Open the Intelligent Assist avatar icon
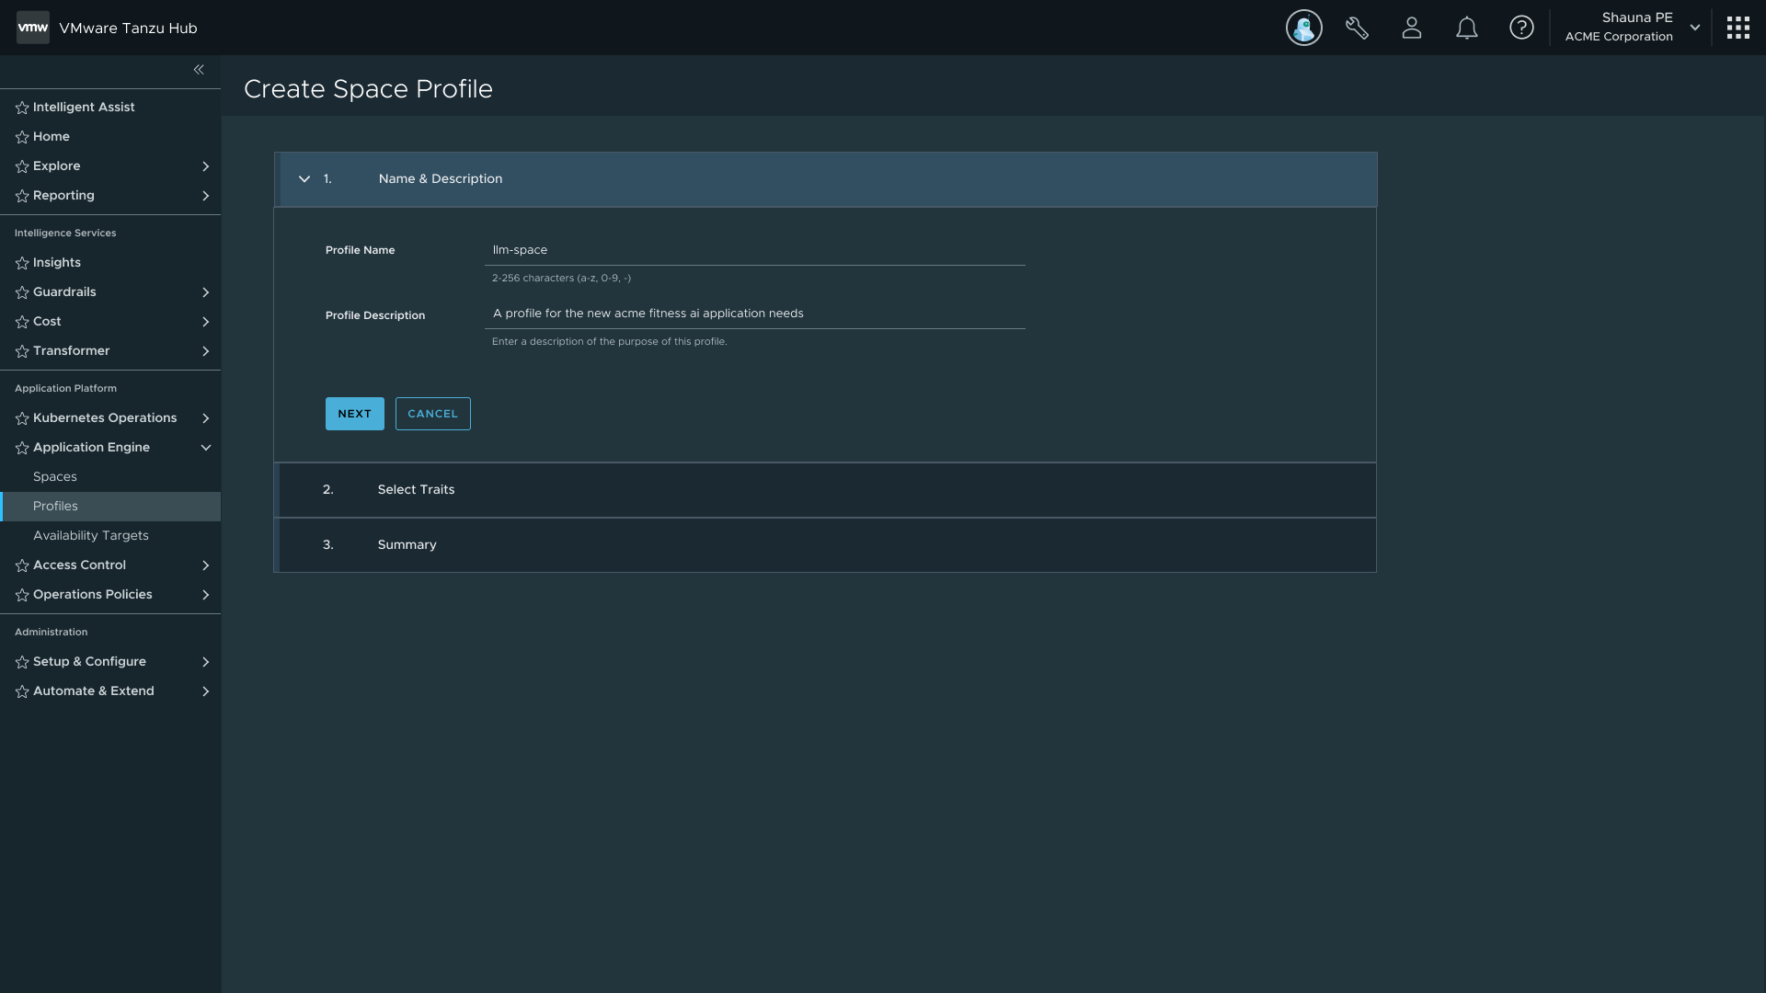 [x=1303, y=28]
